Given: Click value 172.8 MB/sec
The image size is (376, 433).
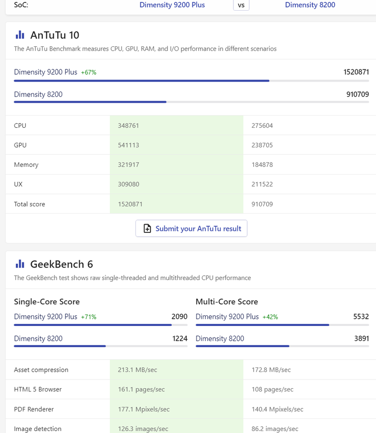Looking at the screenshot, I should tap(271, 370).
